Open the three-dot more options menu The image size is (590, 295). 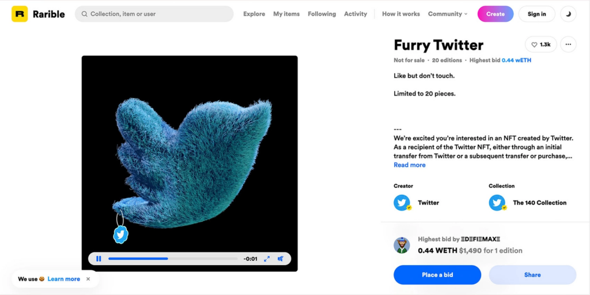(568, 44)
